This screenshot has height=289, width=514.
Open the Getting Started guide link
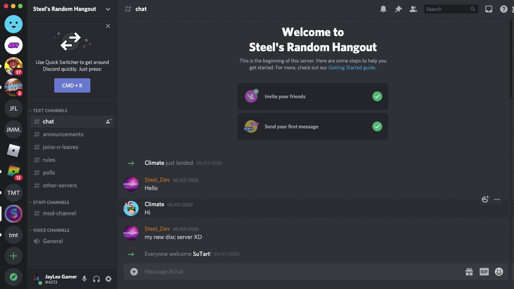click(352, 68)
